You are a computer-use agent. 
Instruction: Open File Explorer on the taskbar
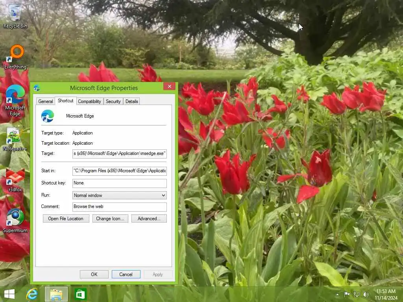click(56, 294)
